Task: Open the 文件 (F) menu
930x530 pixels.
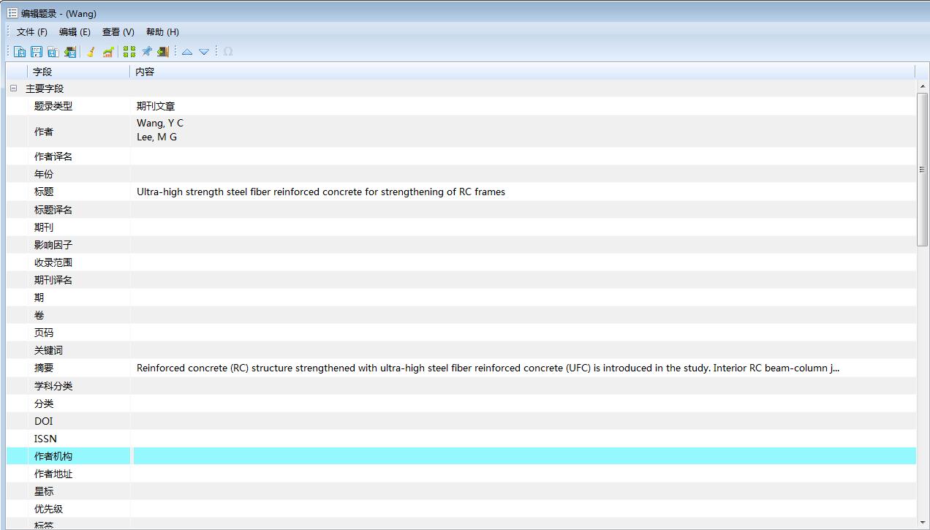Action: (x=32, y=32)
